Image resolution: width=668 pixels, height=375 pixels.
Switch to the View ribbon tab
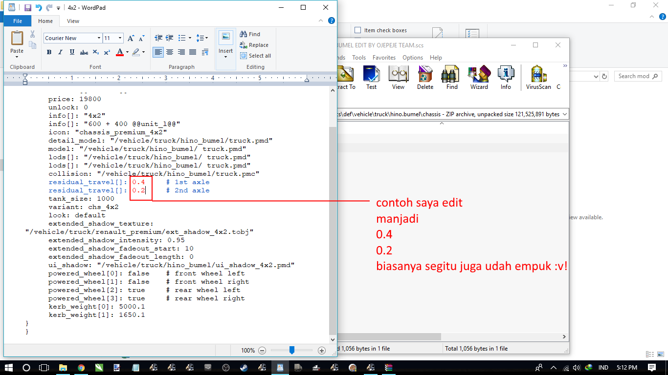tap(73, 21)
